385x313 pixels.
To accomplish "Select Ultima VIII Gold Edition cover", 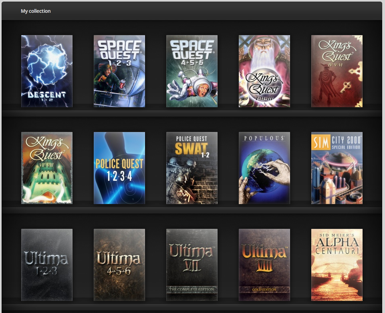I will coord(264,265).
